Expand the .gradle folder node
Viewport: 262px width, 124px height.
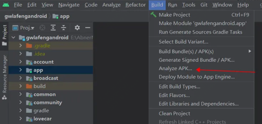pyautogui.click(x=21, y=46)
